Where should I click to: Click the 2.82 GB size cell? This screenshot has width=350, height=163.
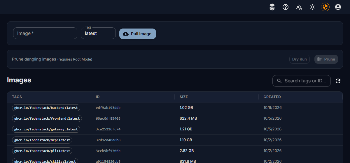(187, 151)
